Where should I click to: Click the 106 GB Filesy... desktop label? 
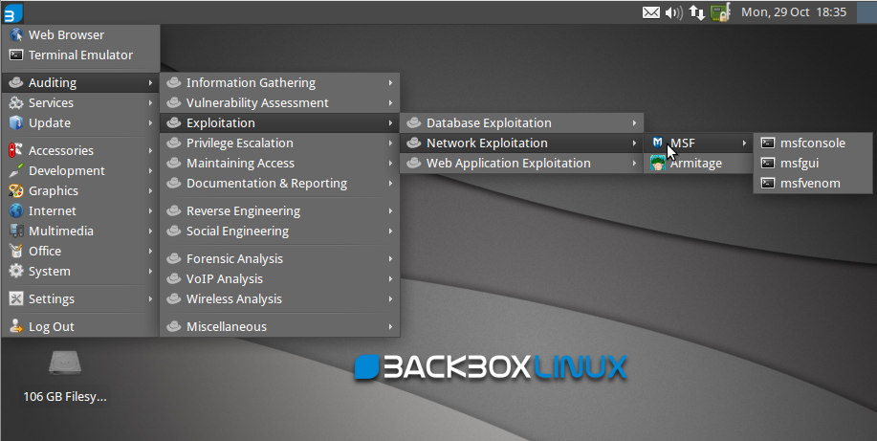click(65, 397)
